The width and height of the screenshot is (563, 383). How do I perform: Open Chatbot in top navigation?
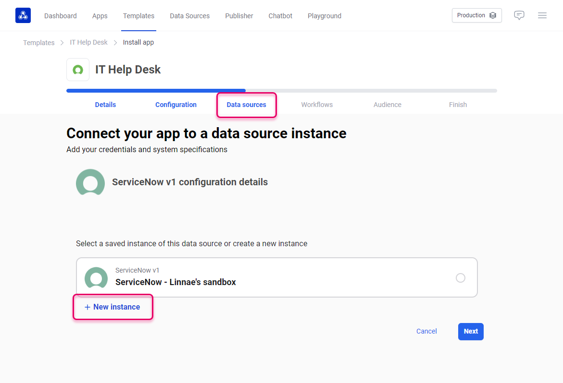pyautogui.click(x=280, y=16)
